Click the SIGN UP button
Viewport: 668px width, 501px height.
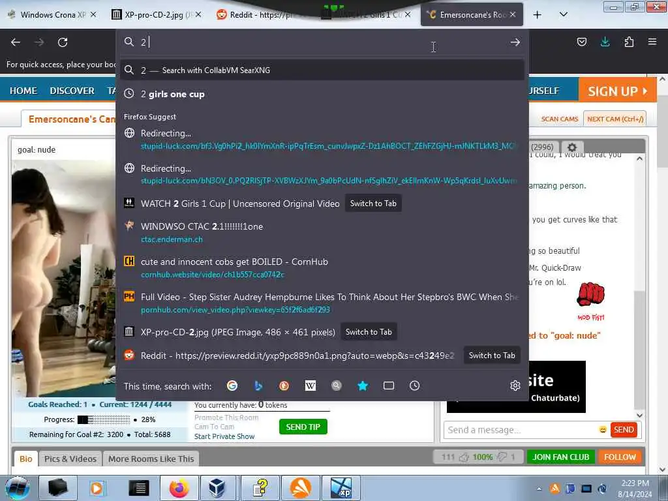coord(617,91)
